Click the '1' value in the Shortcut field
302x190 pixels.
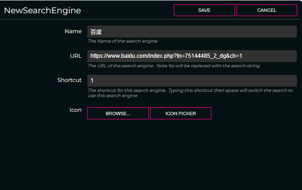(92, 81)
